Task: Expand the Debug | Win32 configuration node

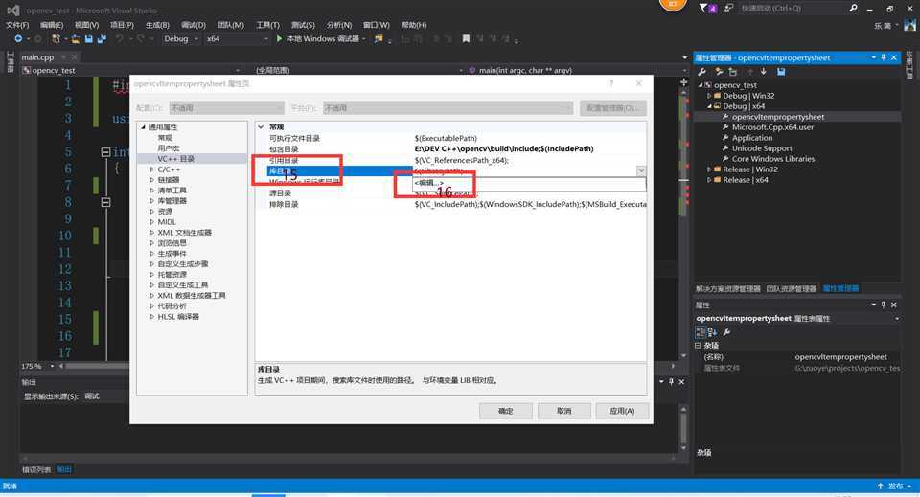Action: pyautogui.click(x=709, y=96)
